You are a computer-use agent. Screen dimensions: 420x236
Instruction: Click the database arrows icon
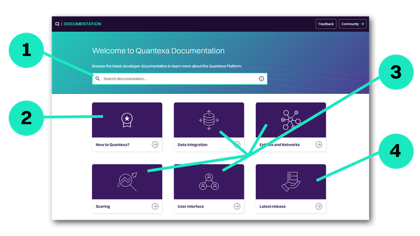point(209,120)
